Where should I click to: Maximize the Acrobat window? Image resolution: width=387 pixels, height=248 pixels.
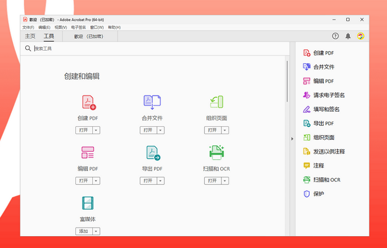[x=348, y=20]
